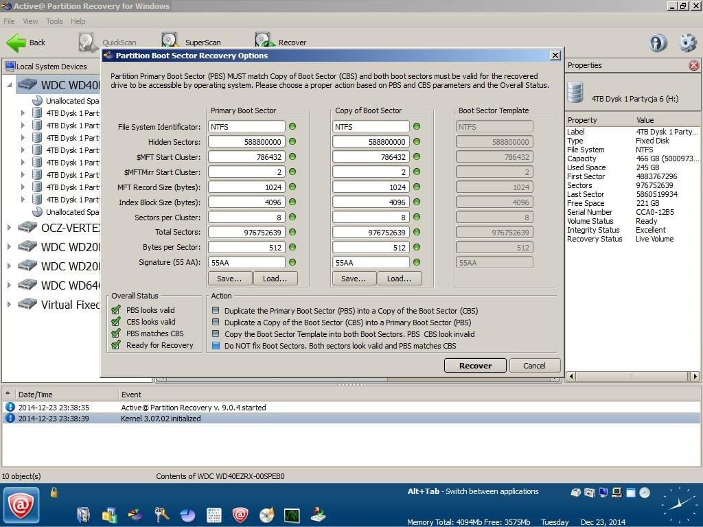Click the Properties panel horizontal scrollbar thumb
The height and width of the screenshot is (527, 703).
coord(632,377)
